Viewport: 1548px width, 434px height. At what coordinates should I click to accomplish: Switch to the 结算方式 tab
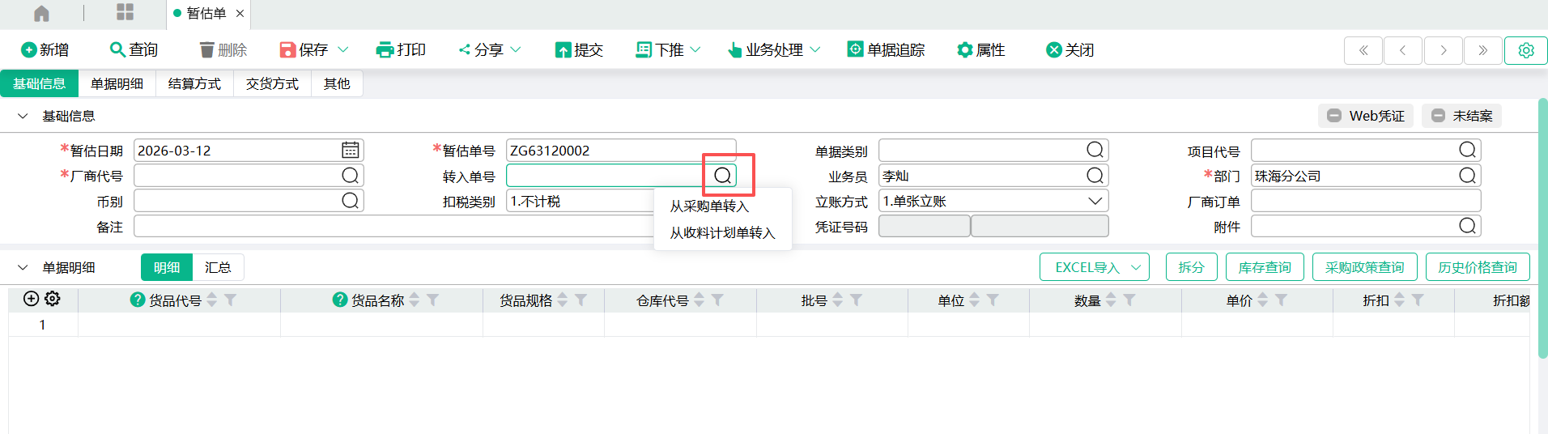pyautogui.click(x=194, y=83)
